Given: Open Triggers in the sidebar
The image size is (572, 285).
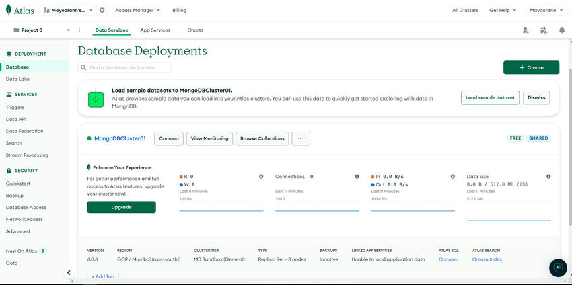Looking at the screenshot, I should [15, 107].
